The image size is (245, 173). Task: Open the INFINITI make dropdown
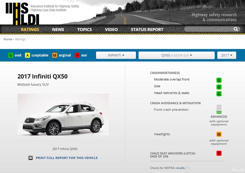(x=116, y=55)
